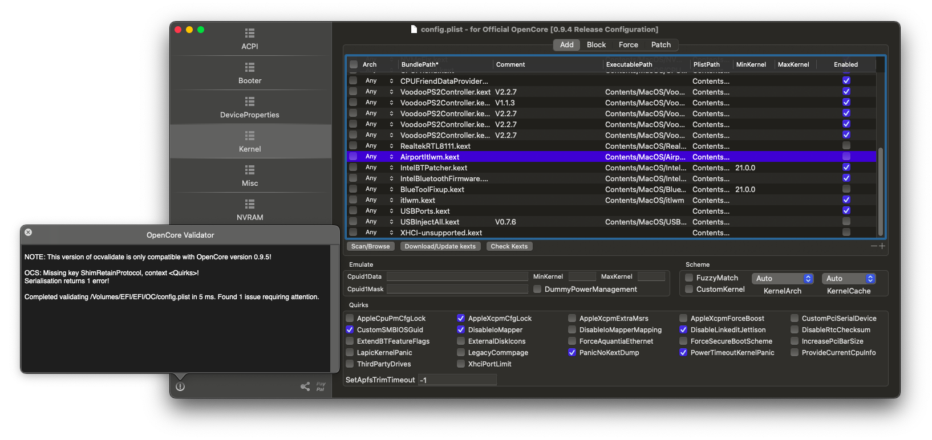Screen dimensions: 932x440
Task: Enable the AppleCpuPmCfgLock quirk
Action: [x=350, y=319]
